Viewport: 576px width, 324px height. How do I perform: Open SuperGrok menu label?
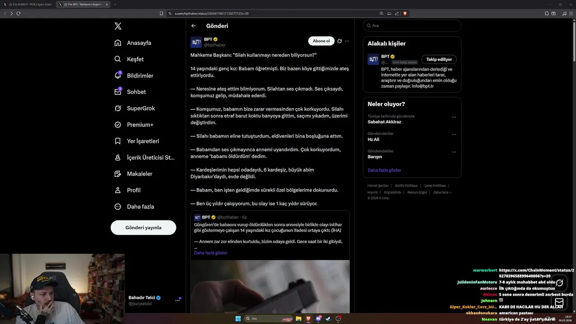click(141, 108)
